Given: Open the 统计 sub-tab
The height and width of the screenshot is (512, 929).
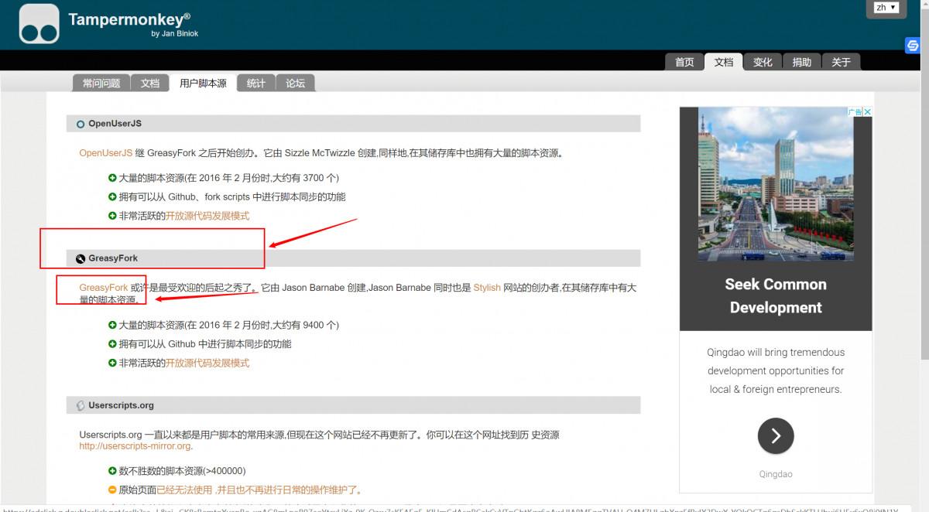Looking at the screenshot, I should 255,83.
